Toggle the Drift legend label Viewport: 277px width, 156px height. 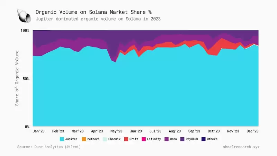coord(134,139)
